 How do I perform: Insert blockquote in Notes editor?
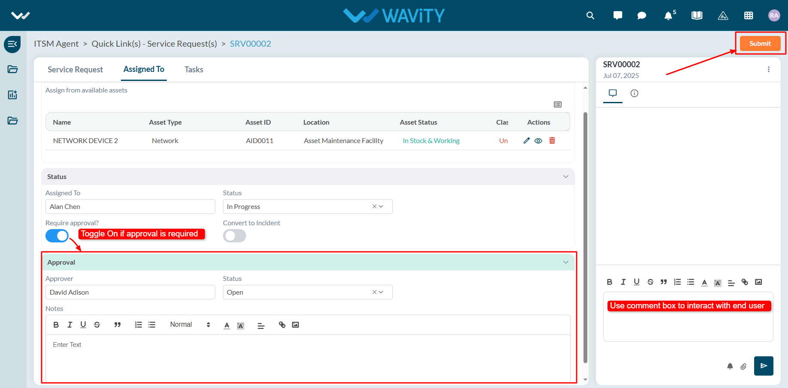pyautogui.click(x=117, y=325)
